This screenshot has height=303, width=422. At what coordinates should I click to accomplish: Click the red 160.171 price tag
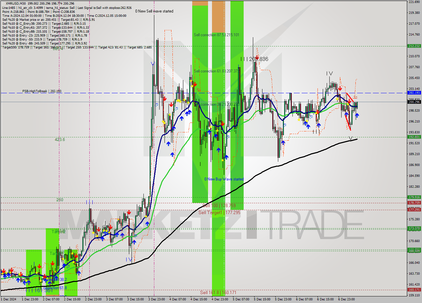(414, 290)
